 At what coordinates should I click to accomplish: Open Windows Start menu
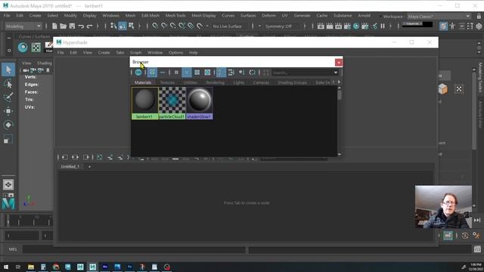click(6, 267)
